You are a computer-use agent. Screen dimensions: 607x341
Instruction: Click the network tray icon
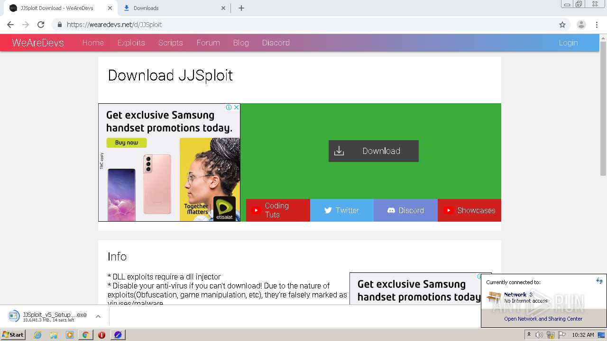[551, 335]
